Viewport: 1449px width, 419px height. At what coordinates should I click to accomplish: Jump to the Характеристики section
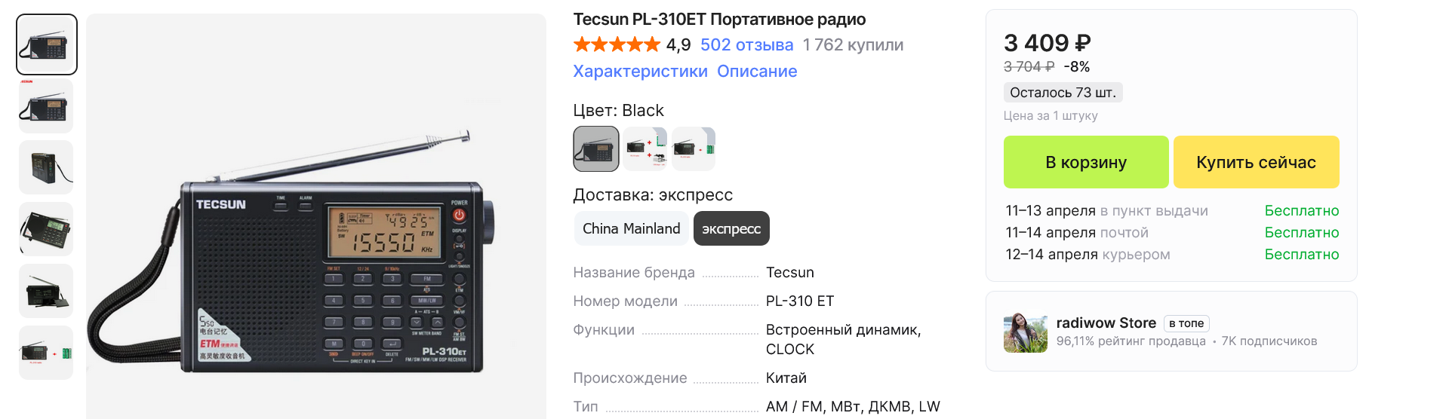[640, 72]
